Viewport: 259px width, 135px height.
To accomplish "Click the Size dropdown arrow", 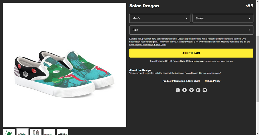I will 249,30.
